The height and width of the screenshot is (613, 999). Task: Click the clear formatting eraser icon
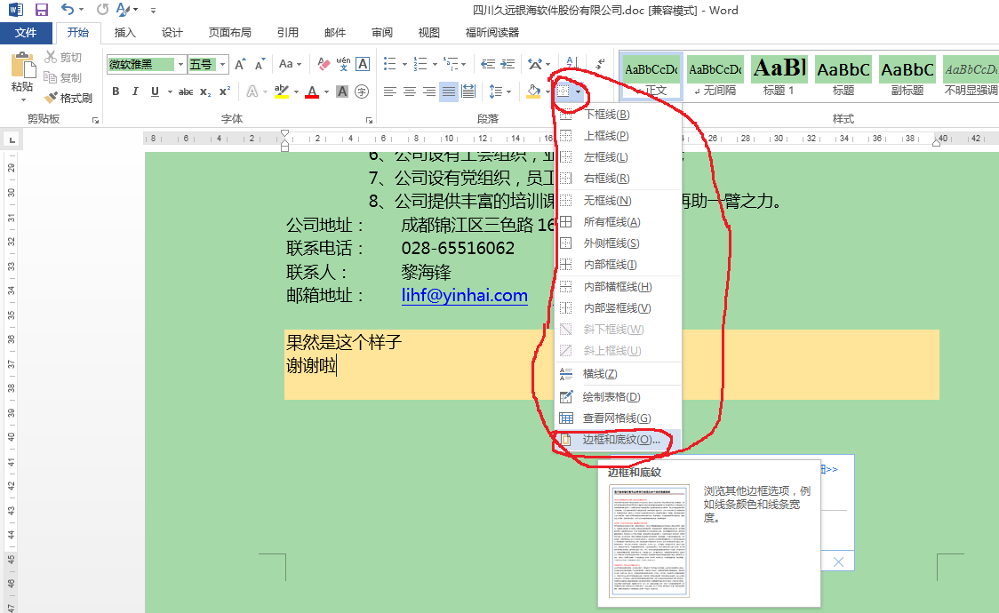point(324,64)
